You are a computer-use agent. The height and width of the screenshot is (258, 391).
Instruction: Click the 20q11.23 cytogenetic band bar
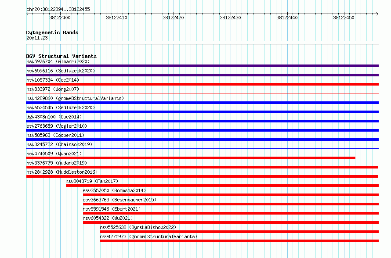click(202, 43)
